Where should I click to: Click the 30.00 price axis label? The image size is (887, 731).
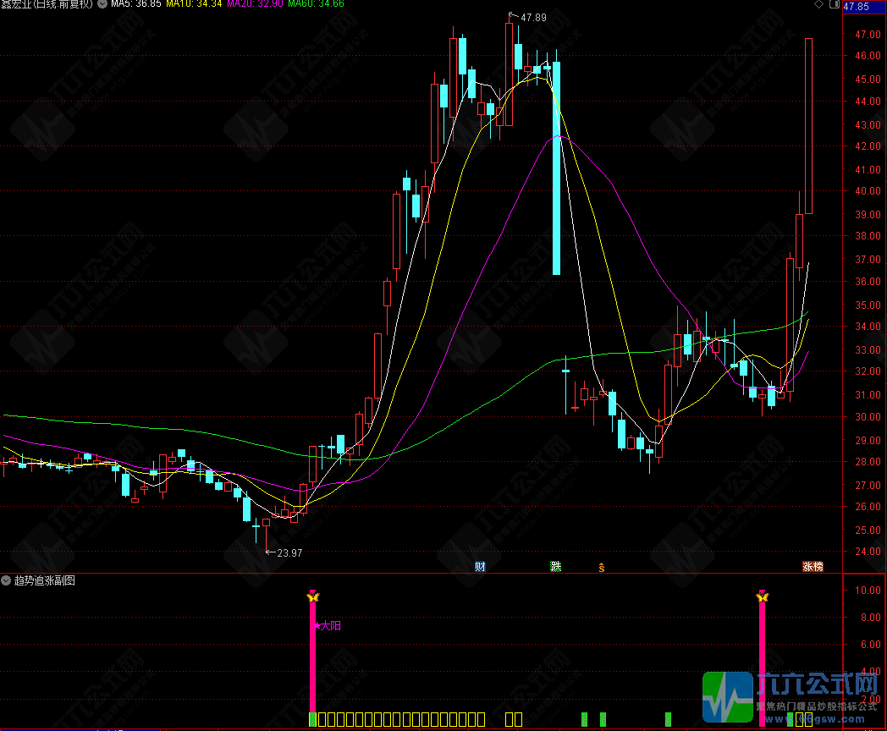point(868,416)
